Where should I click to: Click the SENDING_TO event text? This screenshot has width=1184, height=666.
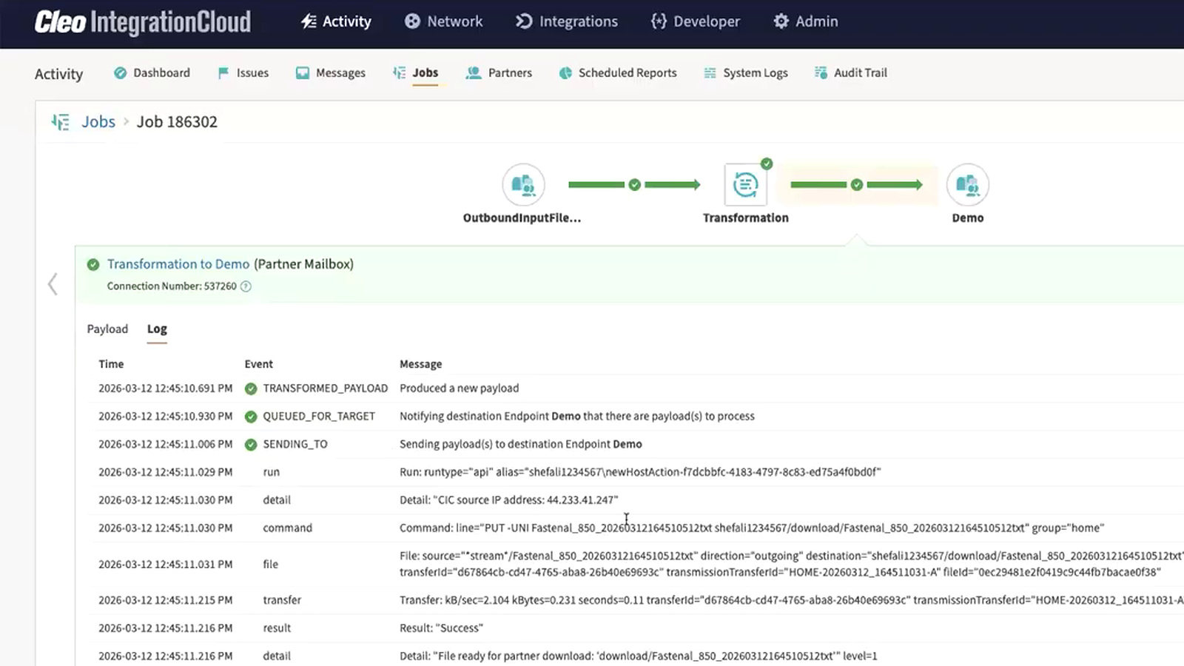pos(295,444)
